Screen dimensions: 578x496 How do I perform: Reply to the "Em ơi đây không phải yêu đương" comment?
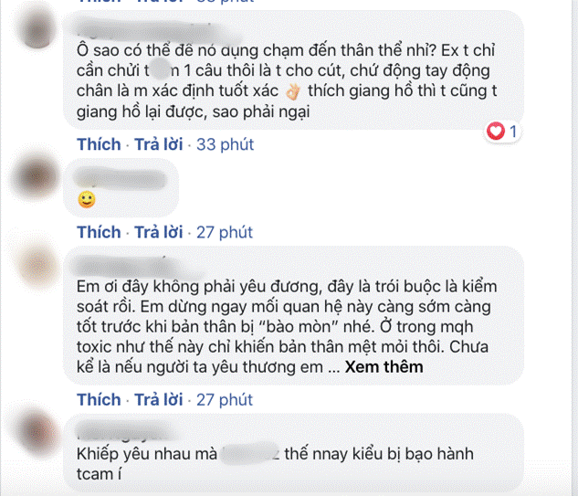click(160, 400)
